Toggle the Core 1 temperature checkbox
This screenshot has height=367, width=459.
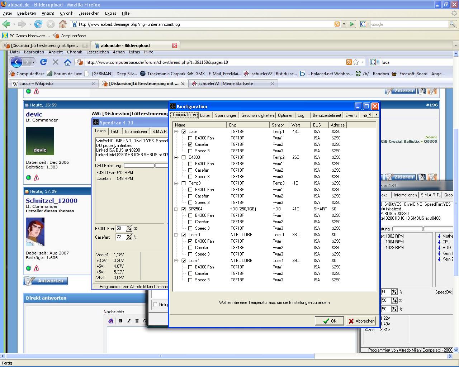click(184, 261)
